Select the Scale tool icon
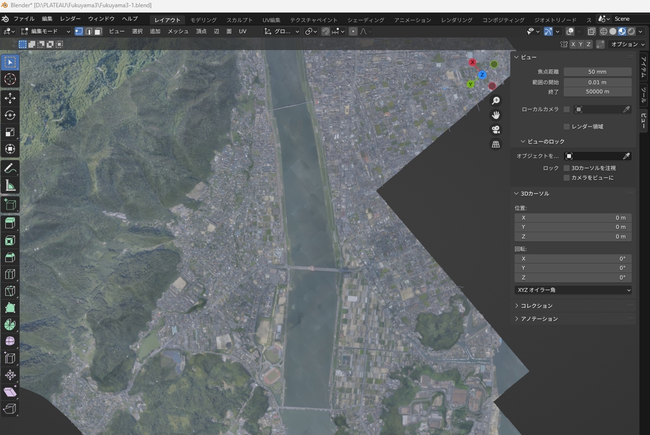650x435 pixels. tap(10, 132)
